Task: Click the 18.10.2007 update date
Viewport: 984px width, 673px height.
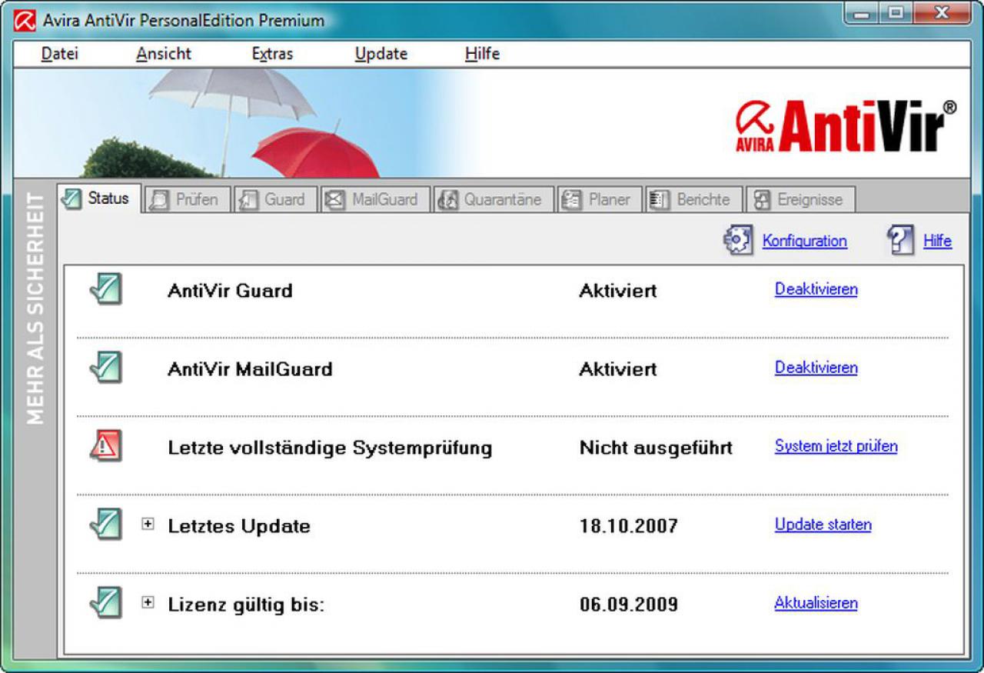Action: 629,526
